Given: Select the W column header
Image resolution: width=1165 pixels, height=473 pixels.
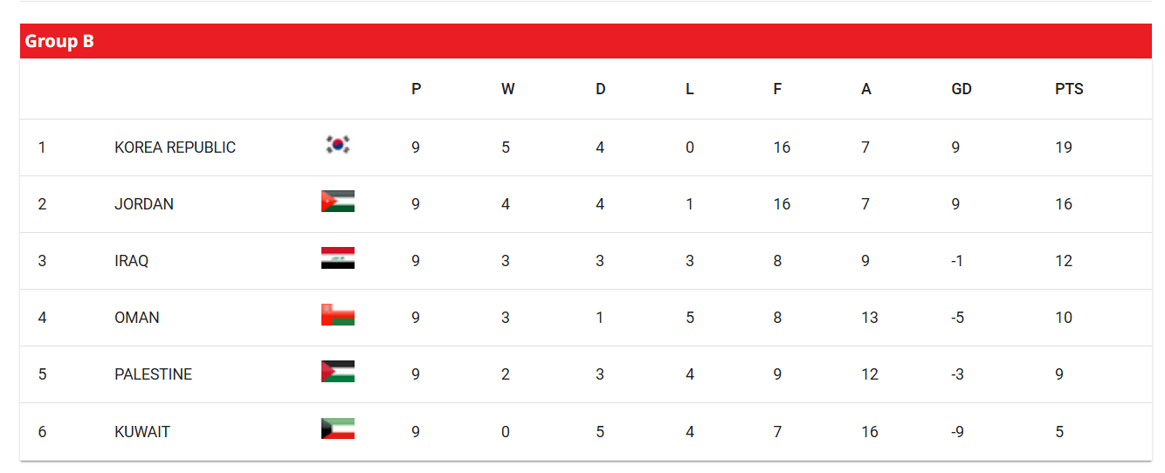Looking at the screenshot, I should pos(508,89).
